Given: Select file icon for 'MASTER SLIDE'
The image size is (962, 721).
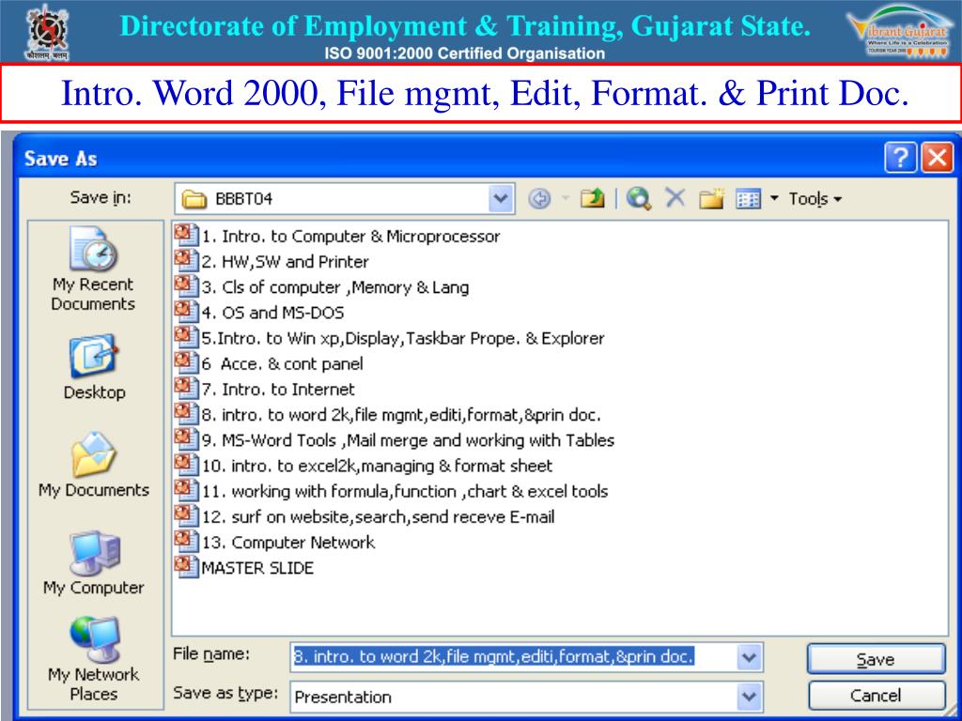Looking at the screenshot, I should click(186, 567).
